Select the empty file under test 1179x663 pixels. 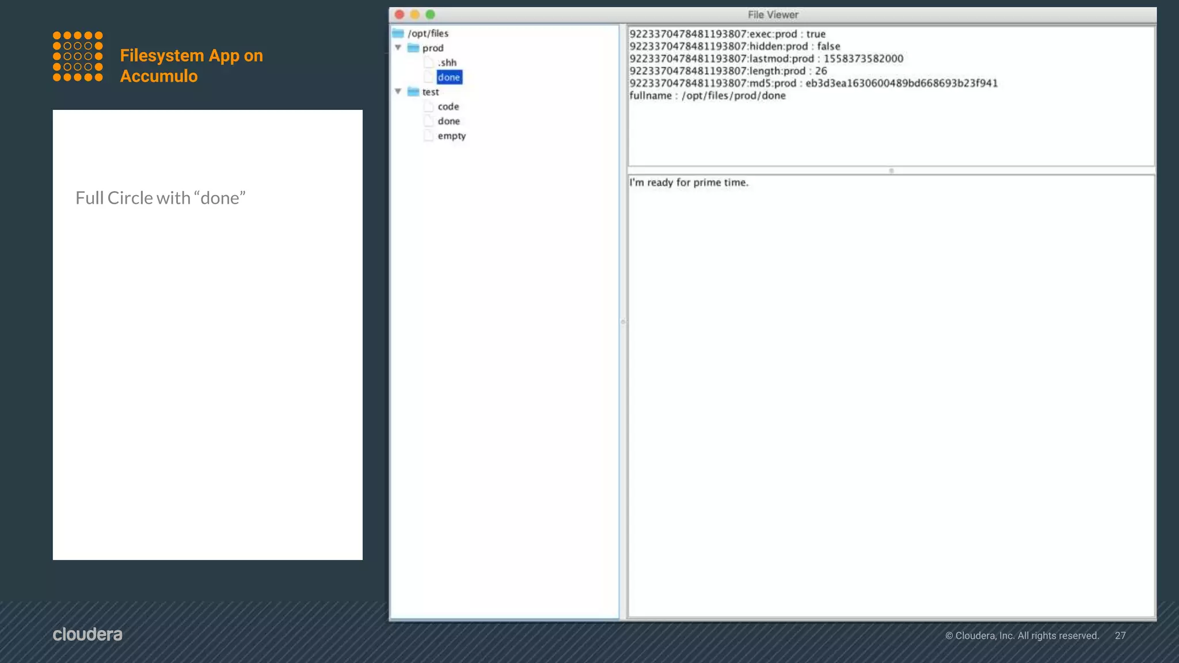(x=452, y=136)
